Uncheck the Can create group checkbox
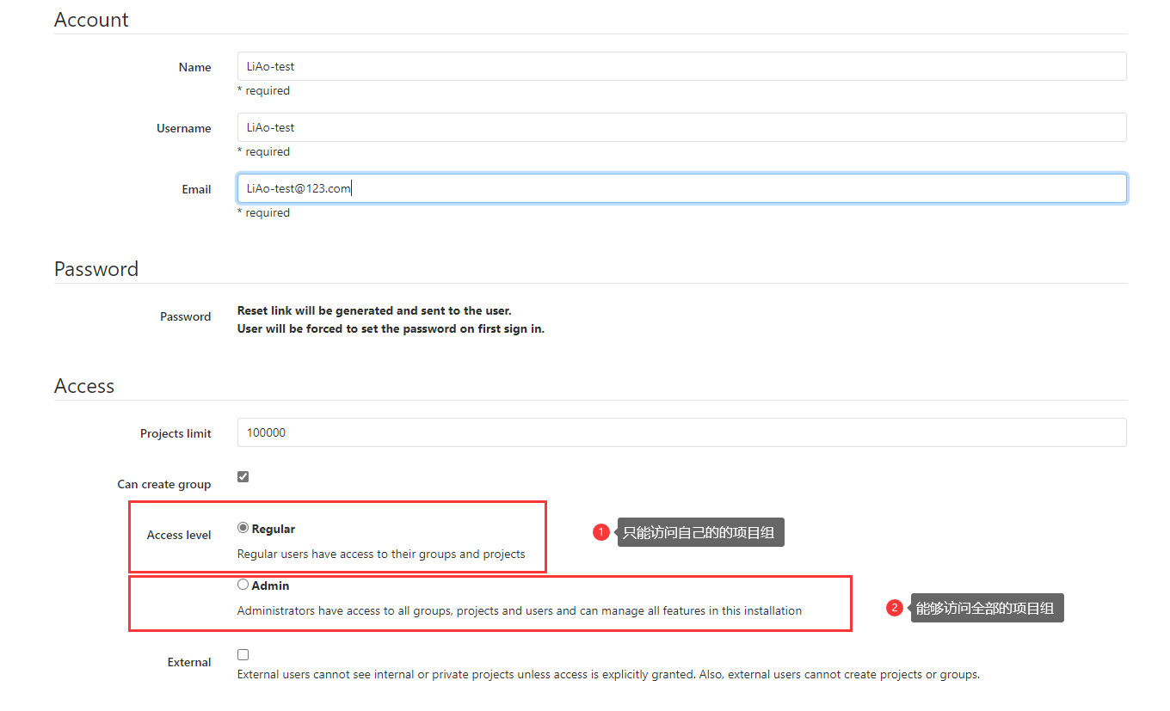 (x=243, y=476)
